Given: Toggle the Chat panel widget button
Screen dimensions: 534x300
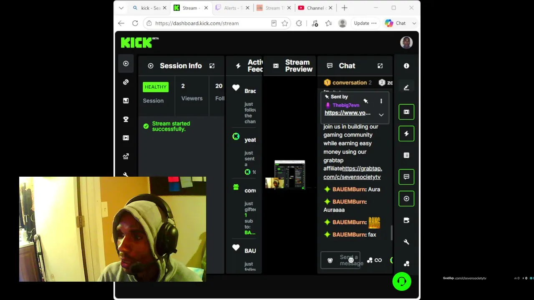Looking at the screenshot, I should pyautogui.click(x=406, y=177).
